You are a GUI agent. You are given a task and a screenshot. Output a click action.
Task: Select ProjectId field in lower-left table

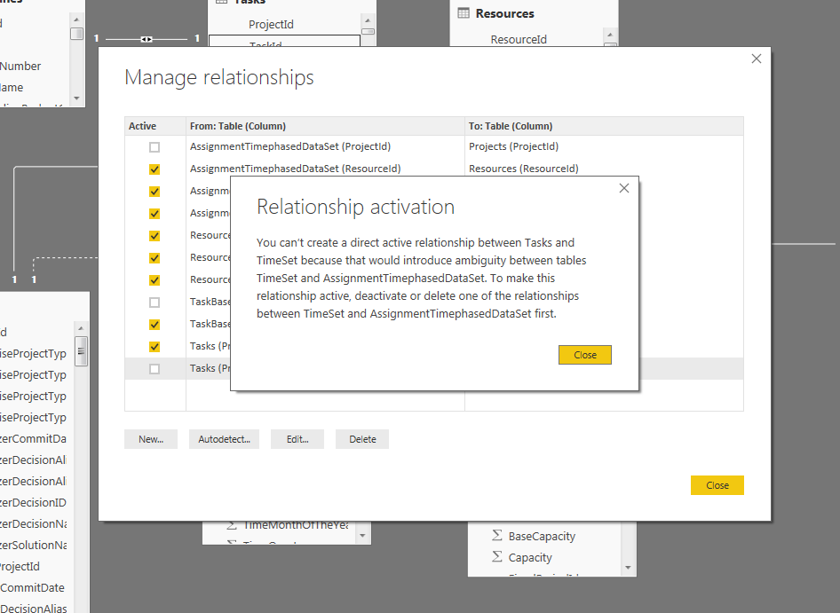click(20, 566)
